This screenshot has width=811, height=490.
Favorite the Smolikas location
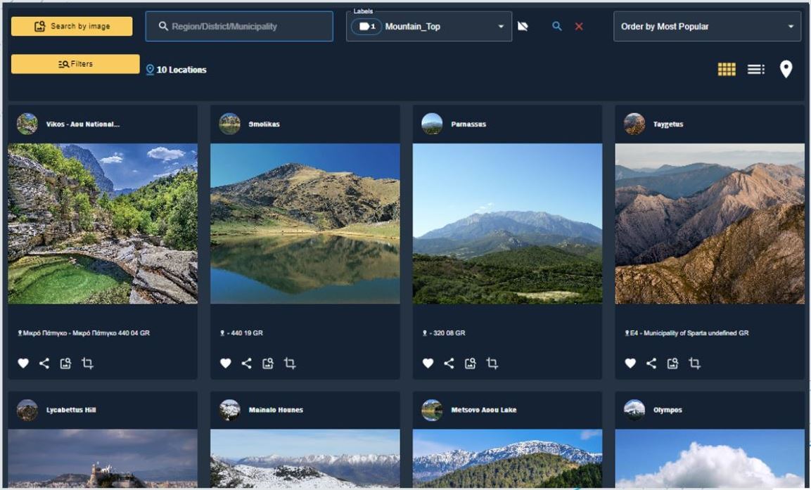click(226, 363)
